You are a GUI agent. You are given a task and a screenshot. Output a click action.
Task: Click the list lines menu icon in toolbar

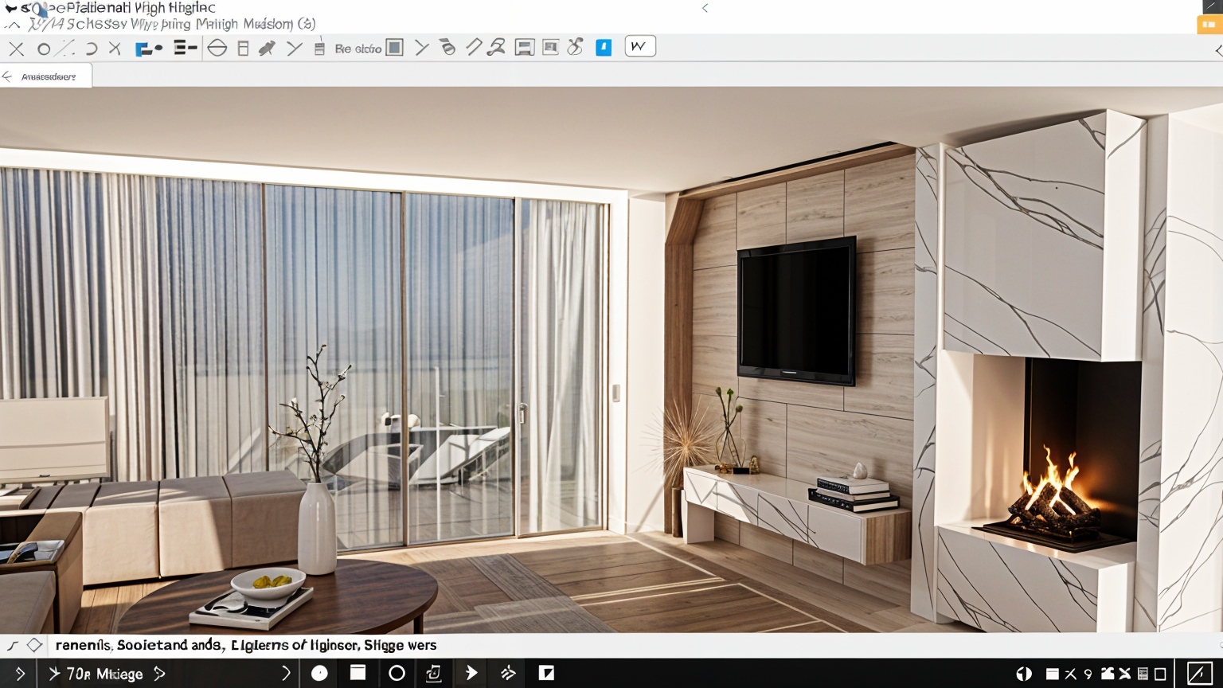pyautogui.click(x=185, y=48)
